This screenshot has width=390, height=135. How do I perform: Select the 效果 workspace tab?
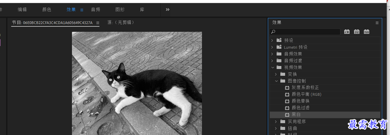(x=71, y=10)
